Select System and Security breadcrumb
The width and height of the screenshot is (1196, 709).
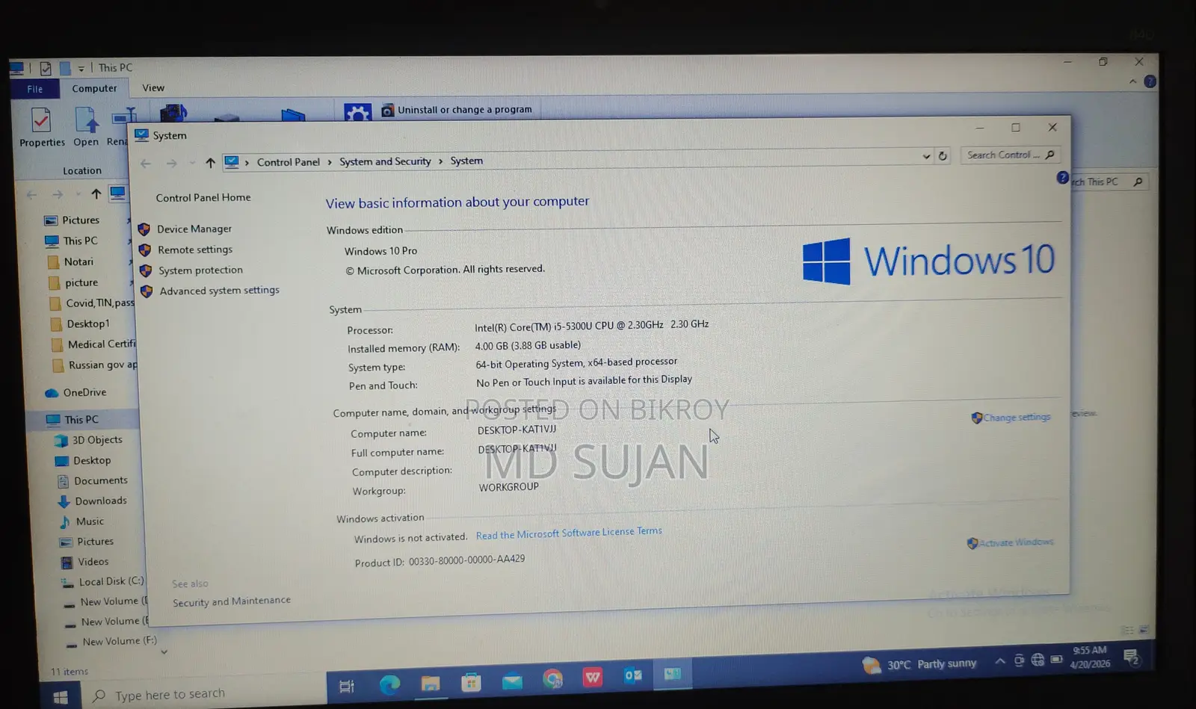pyautogui.click(x=385, y=161)
